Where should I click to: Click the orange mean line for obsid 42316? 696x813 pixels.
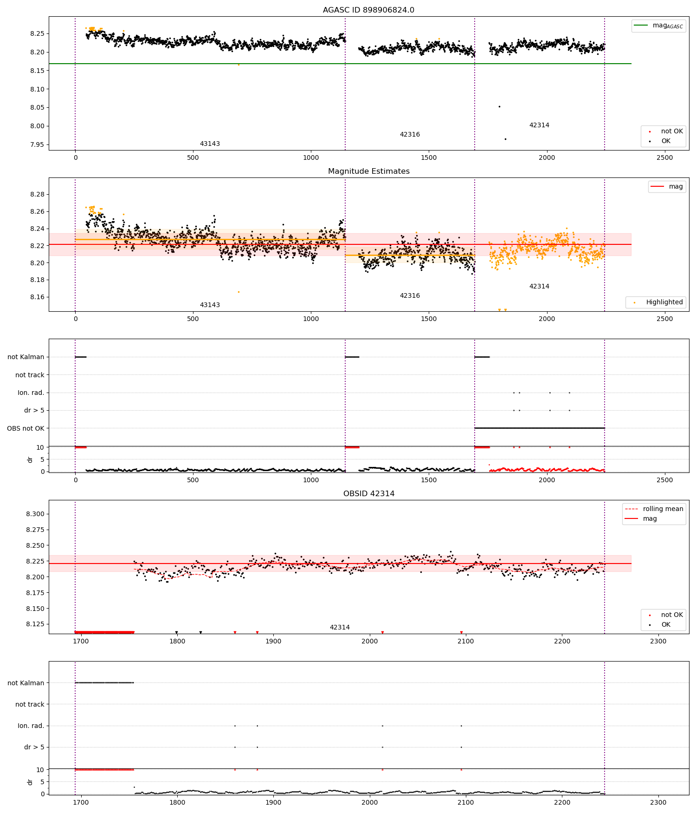pos(410,255)
